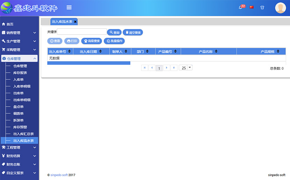Open 调拨单 in sidebar
290x180 pixels.
tap(18, 113)
